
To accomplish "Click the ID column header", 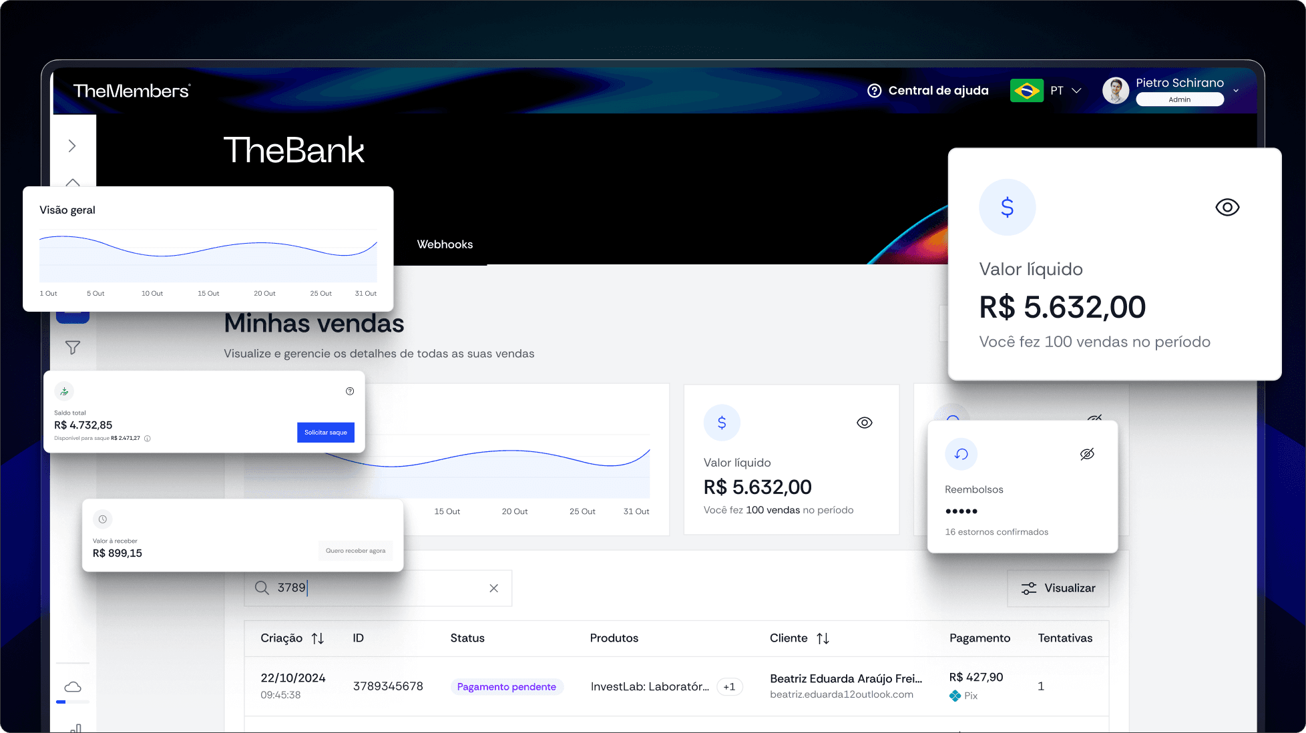I will point(358,638).
